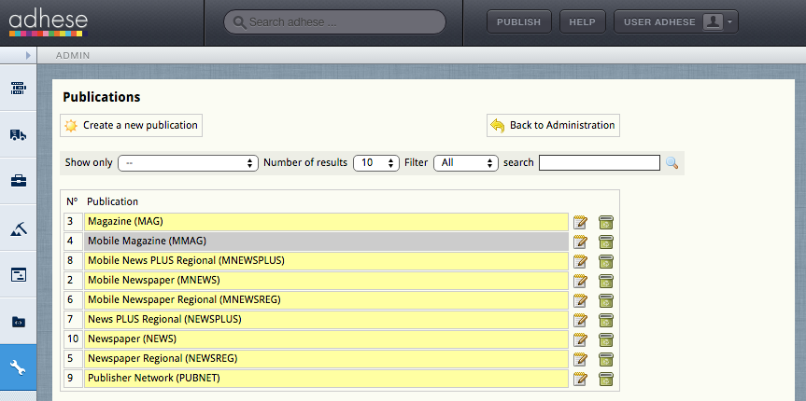Open the User Adhese account menu
Viewport: 806px width, 401px height.
pyautogui.click(x=675, y=22)
